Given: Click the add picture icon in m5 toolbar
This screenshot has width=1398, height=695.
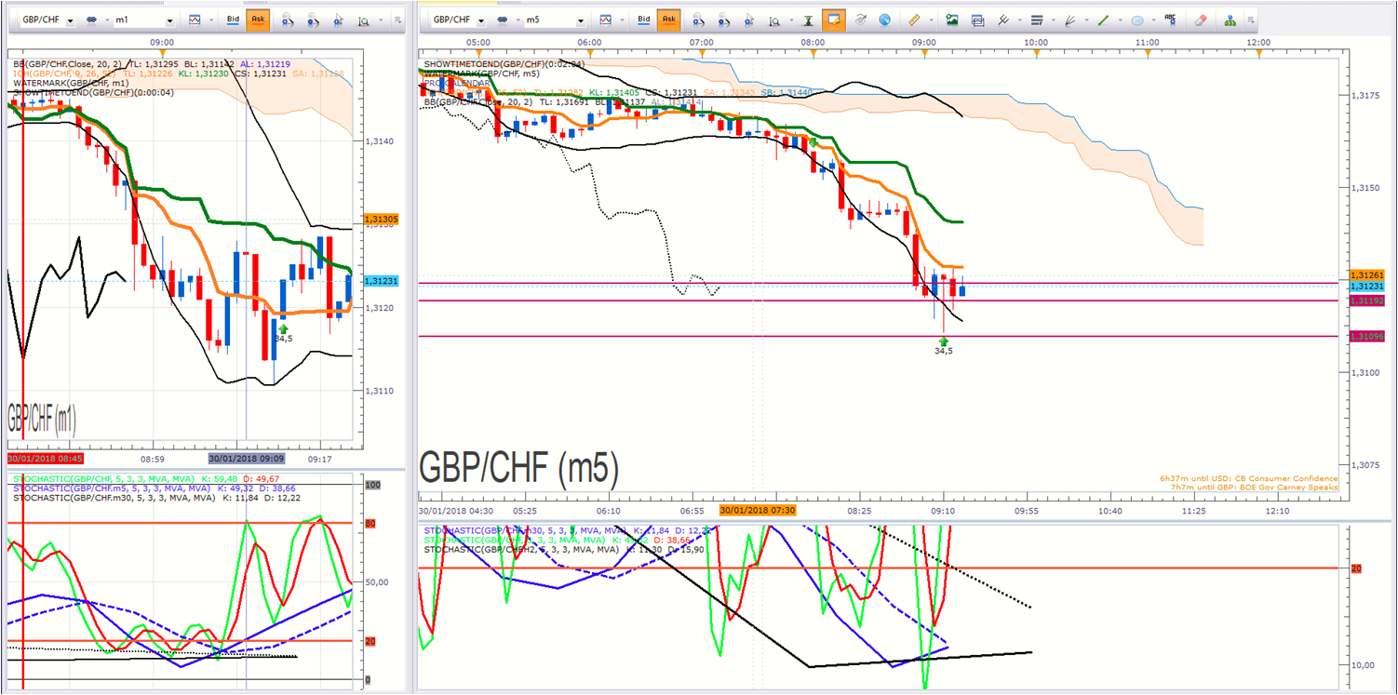Looking at the screenshot, I should pyautogui.click(x=952, y=20).
